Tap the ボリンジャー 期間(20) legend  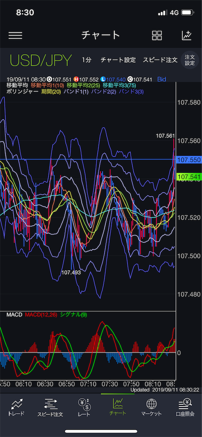click(51, 91)
